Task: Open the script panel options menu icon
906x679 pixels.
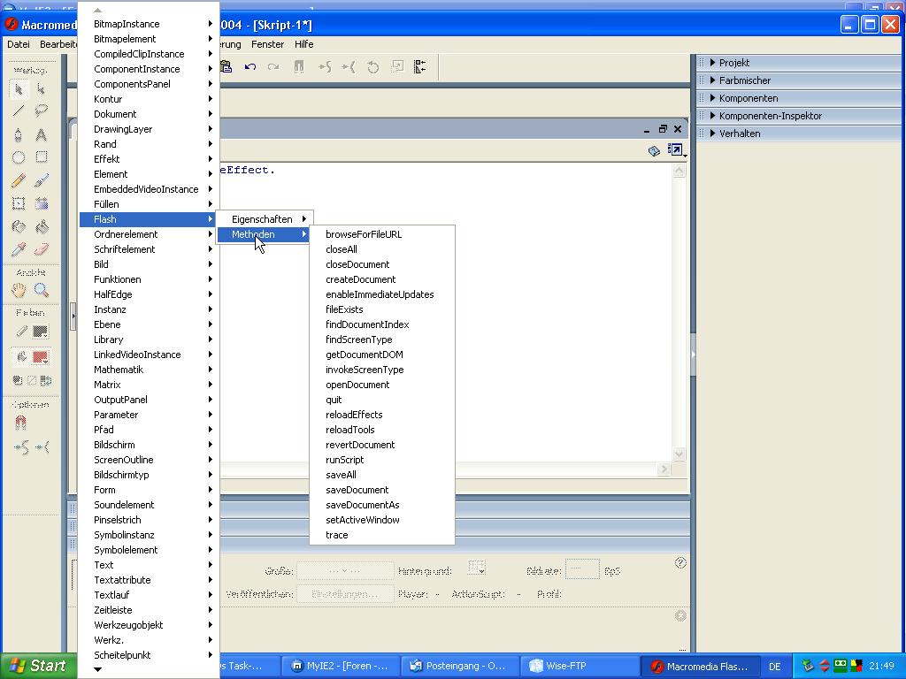Action: [677, 150]
